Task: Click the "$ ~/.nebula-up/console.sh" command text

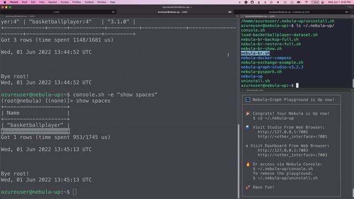Action: point(283,169)
